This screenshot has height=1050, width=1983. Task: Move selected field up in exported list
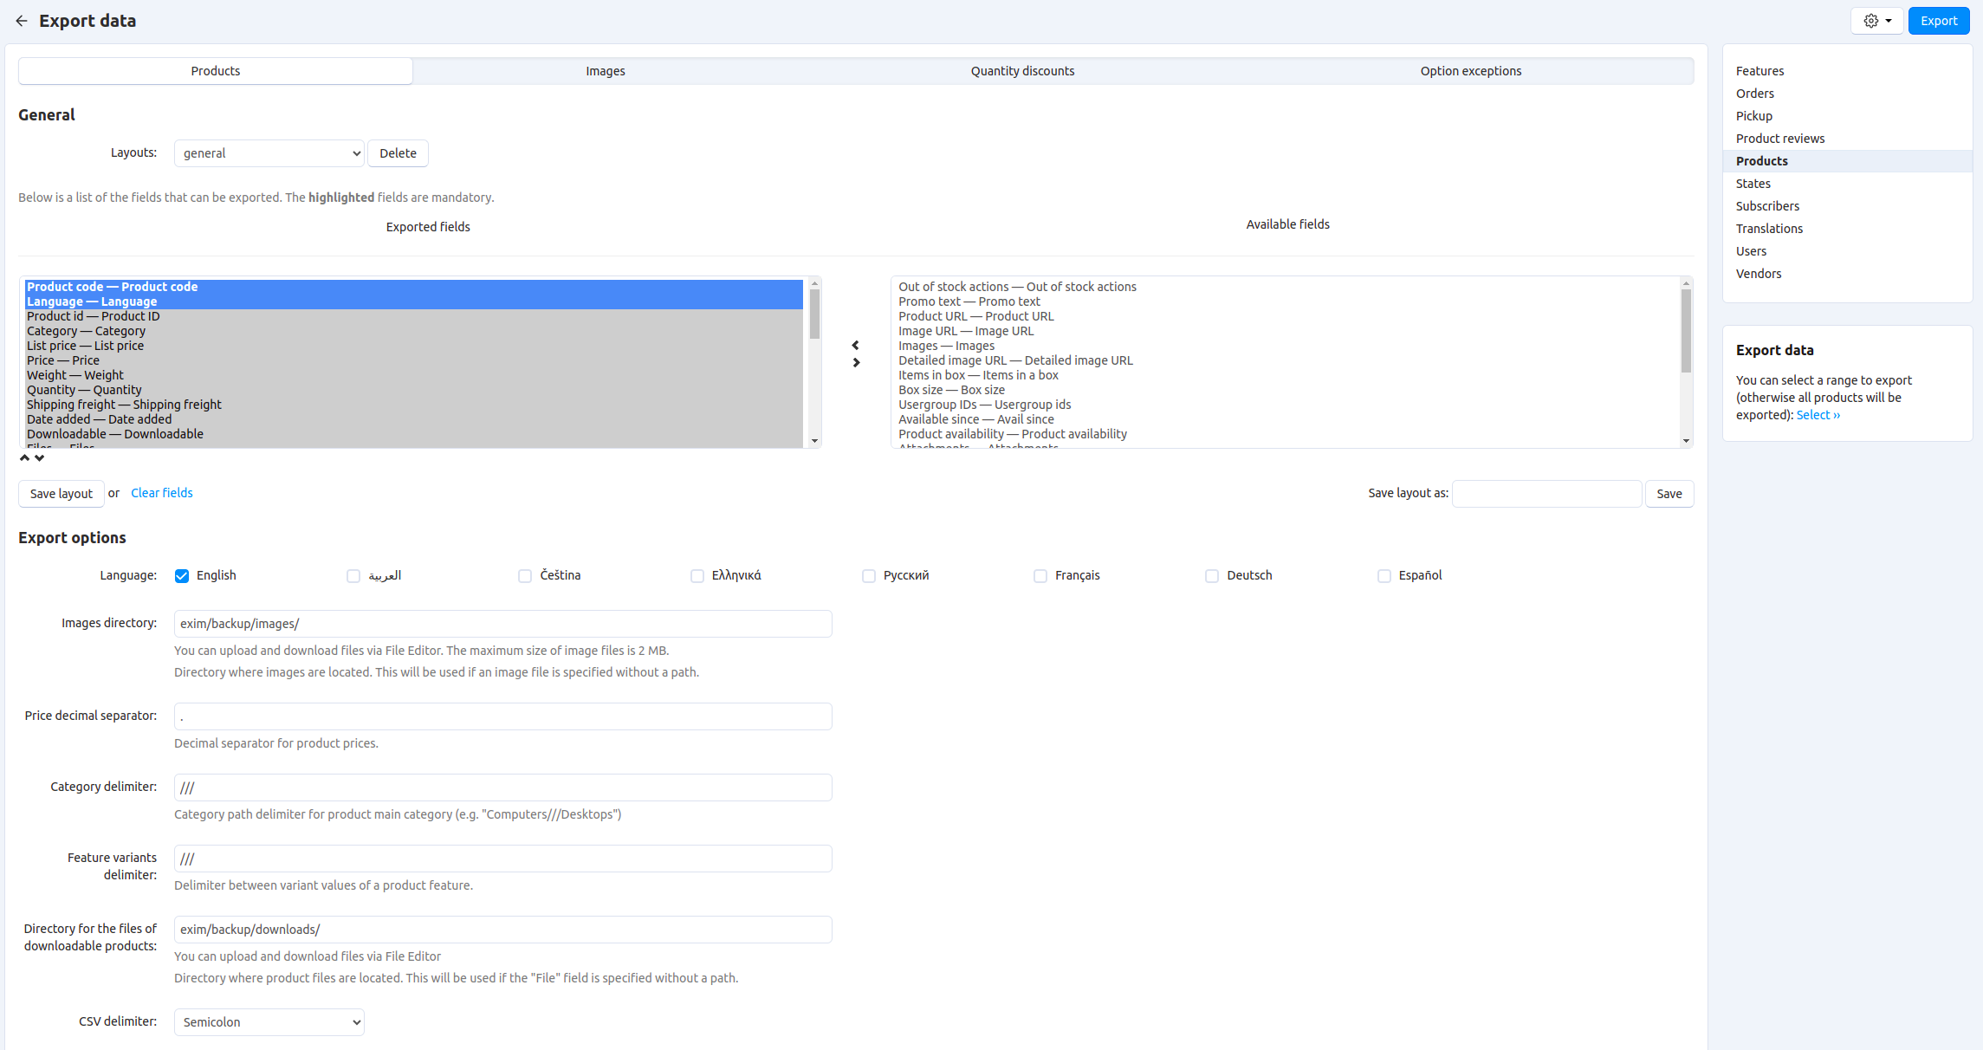25,457
